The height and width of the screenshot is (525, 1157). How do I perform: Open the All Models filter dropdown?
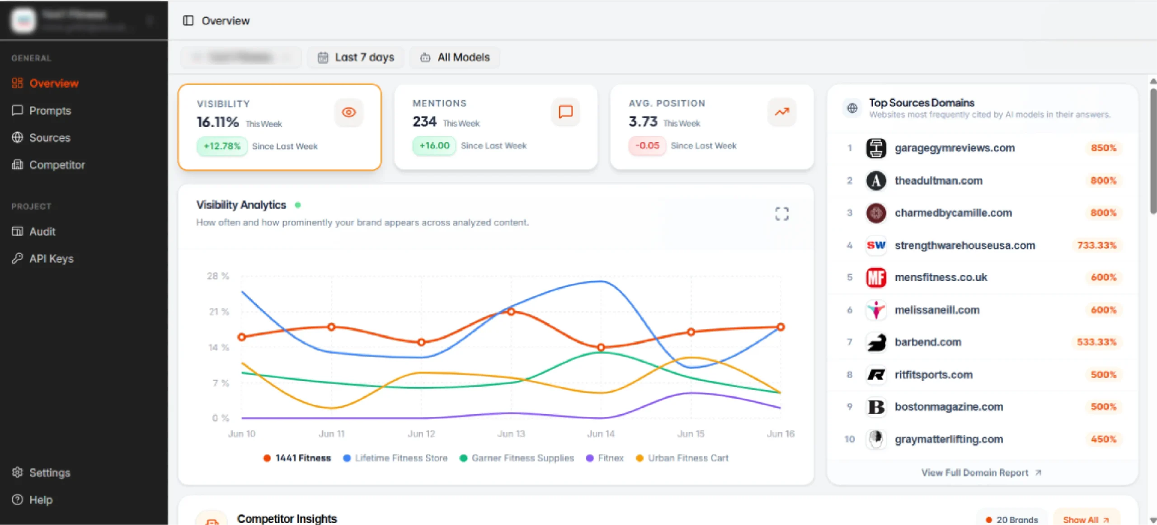pyautogui.click(x=455, y=57)
